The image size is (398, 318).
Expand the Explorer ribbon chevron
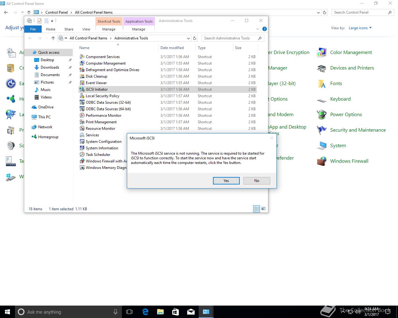coord(258,29)
